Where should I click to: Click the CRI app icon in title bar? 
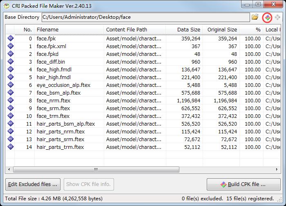click(x=7, y=6)
